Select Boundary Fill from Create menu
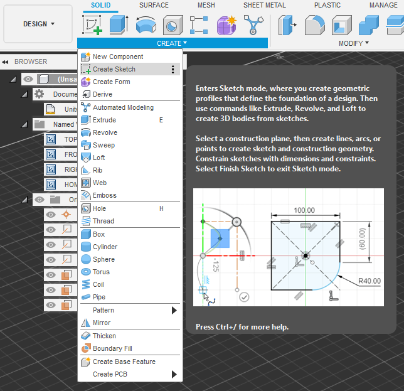The image size is (404, 391). tap(112, 348)
